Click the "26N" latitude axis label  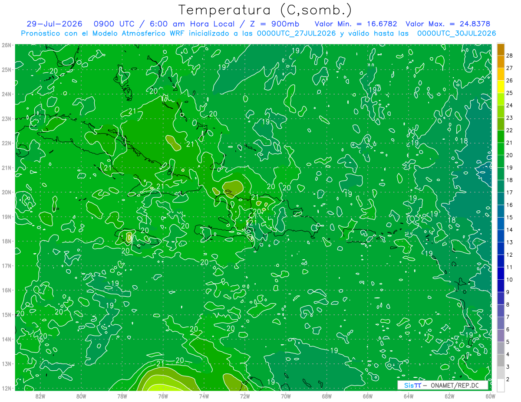point(7,45)
